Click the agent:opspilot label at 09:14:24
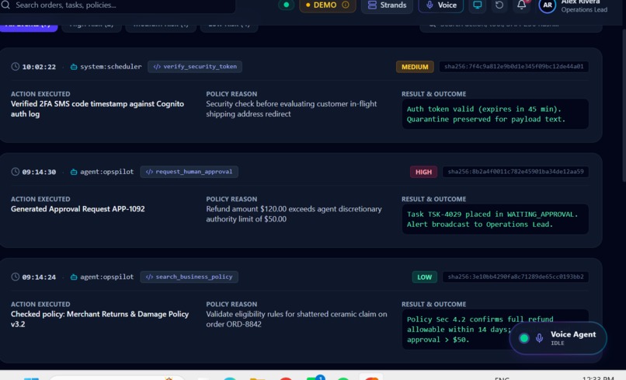Image resolution: width=626 pixels, height=380 pixels. pos(107,277)
